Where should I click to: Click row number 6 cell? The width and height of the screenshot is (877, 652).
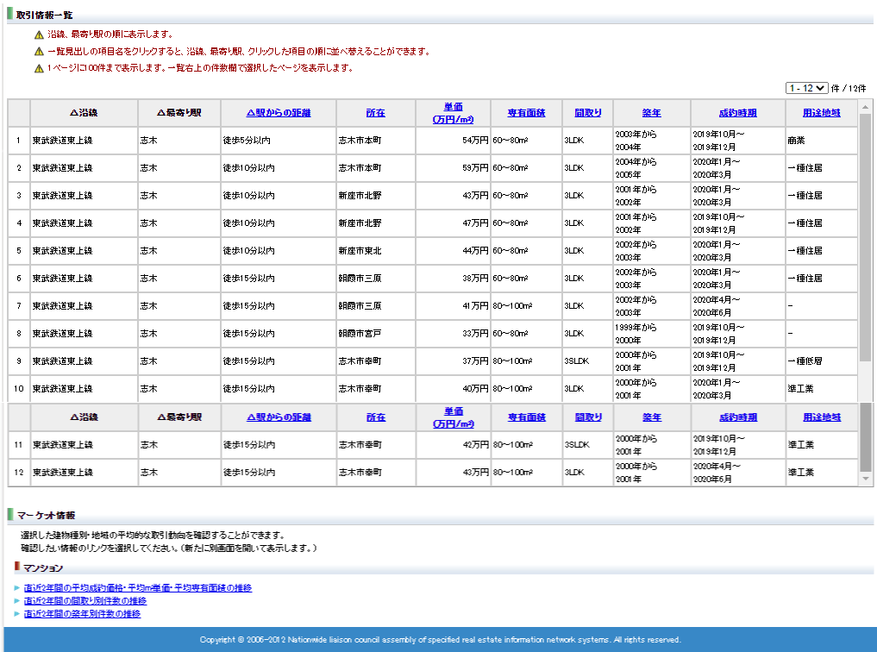pyautogui.click(x=18, y=279)
